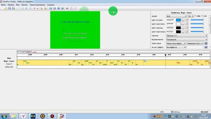Open the Правка menu
211x119 pixels.
click(x=11, y=5)
